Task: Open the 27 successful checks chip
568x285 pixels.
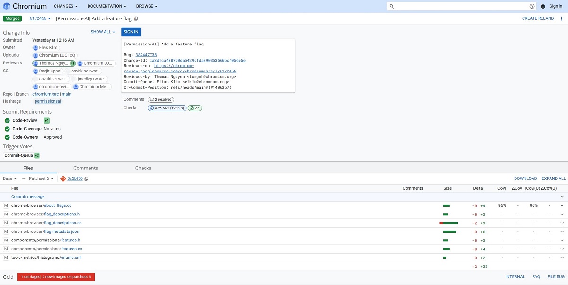Action: (195, 108)
